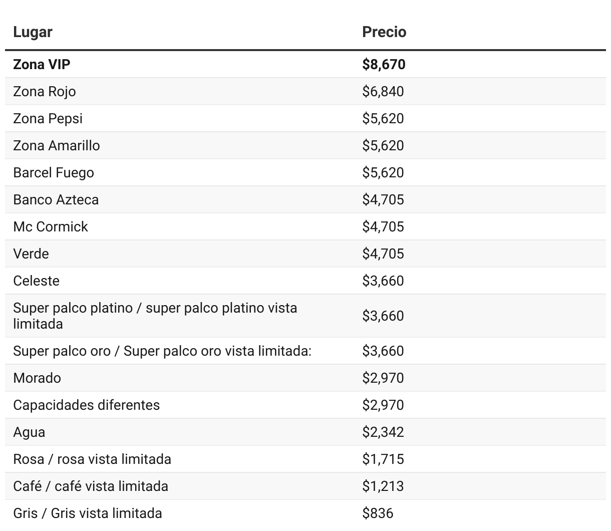The image size is (611, 531).
Task: Select Rosa / rosa vista limitada
Action: click(92, 459)
